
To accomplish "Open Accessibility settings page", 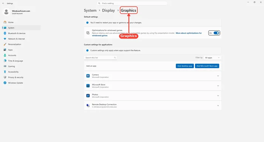I will pyautogui.click(x=21, y=72).
